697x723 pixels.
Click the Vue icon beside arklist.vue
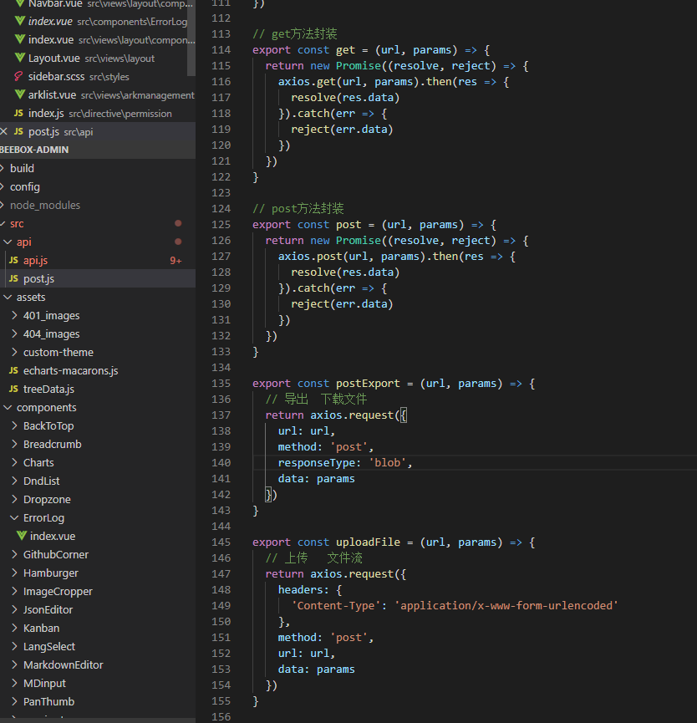[x=20, y=95]
